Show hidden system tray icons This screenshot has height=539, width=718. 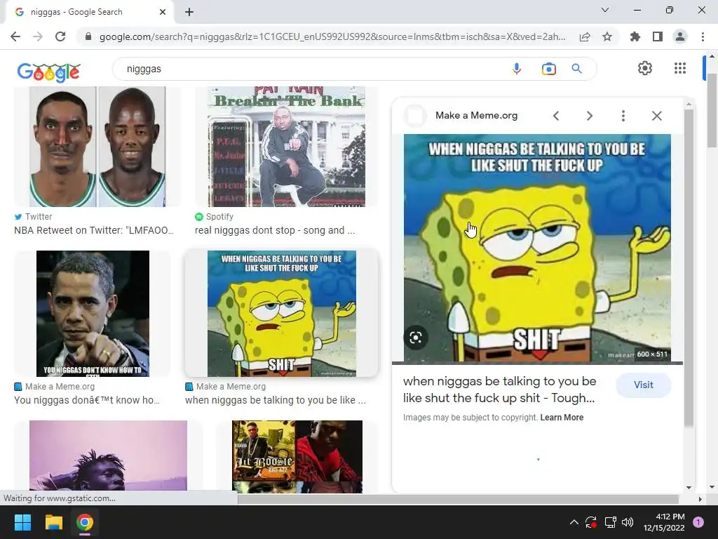click(574, 522)
